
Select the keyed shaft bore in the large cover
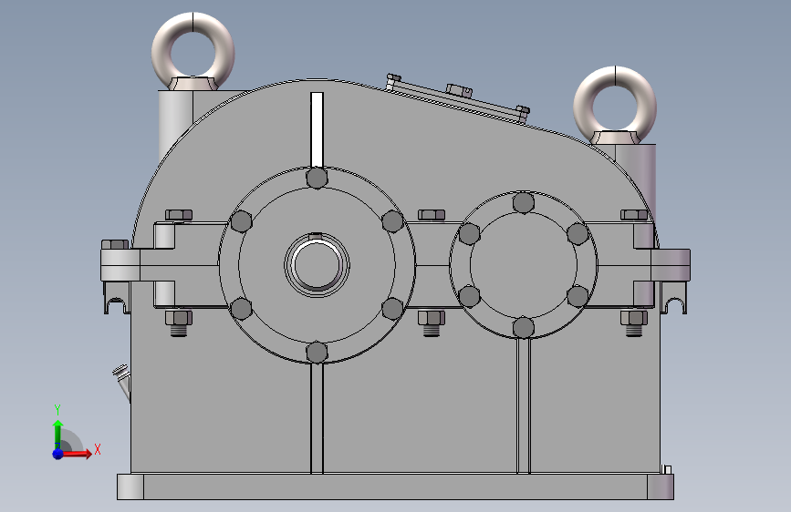click(x=317, y=264)
